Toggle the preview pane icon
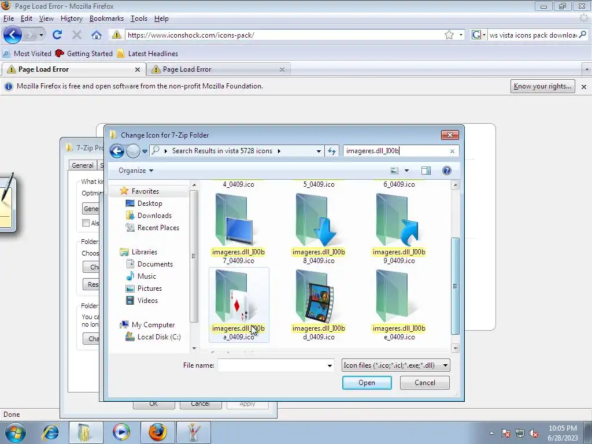 (x=426, y=171)
